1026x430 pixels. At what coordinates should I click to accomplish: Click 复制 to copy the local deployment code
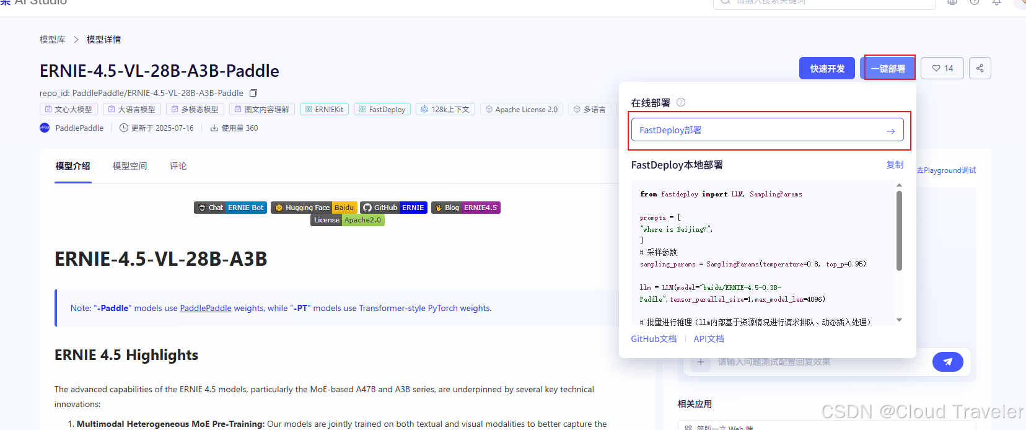[895, 165]
